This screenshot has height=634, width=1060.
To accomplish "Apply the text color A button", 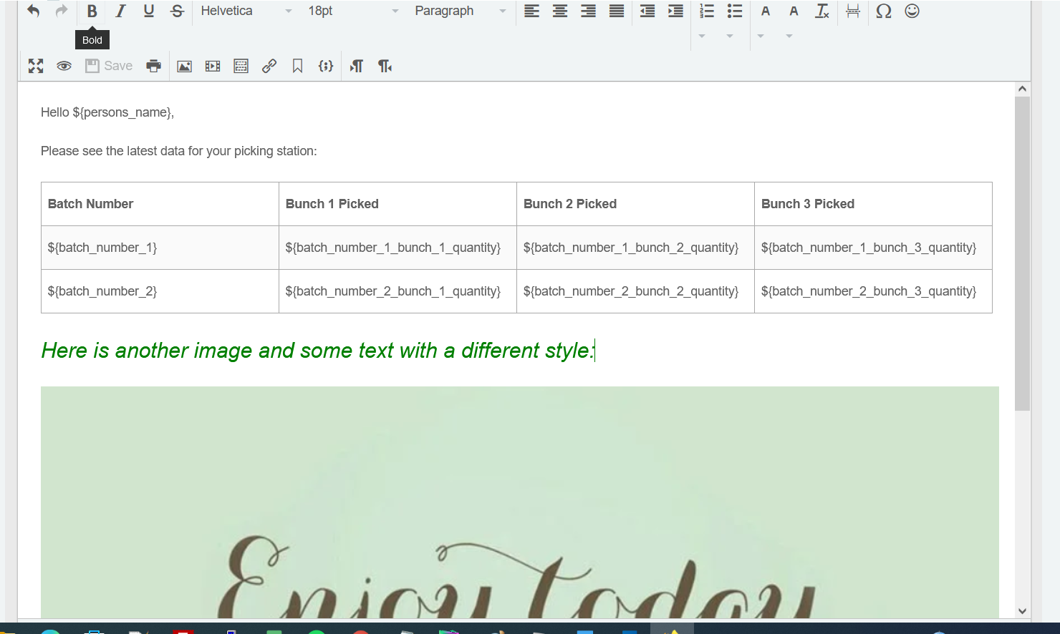I will coord(766,11).
